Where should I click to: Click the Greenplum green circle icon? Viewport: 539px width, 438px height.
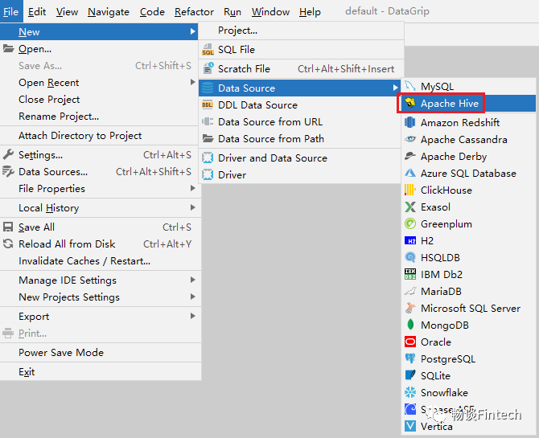coord(409,223)
